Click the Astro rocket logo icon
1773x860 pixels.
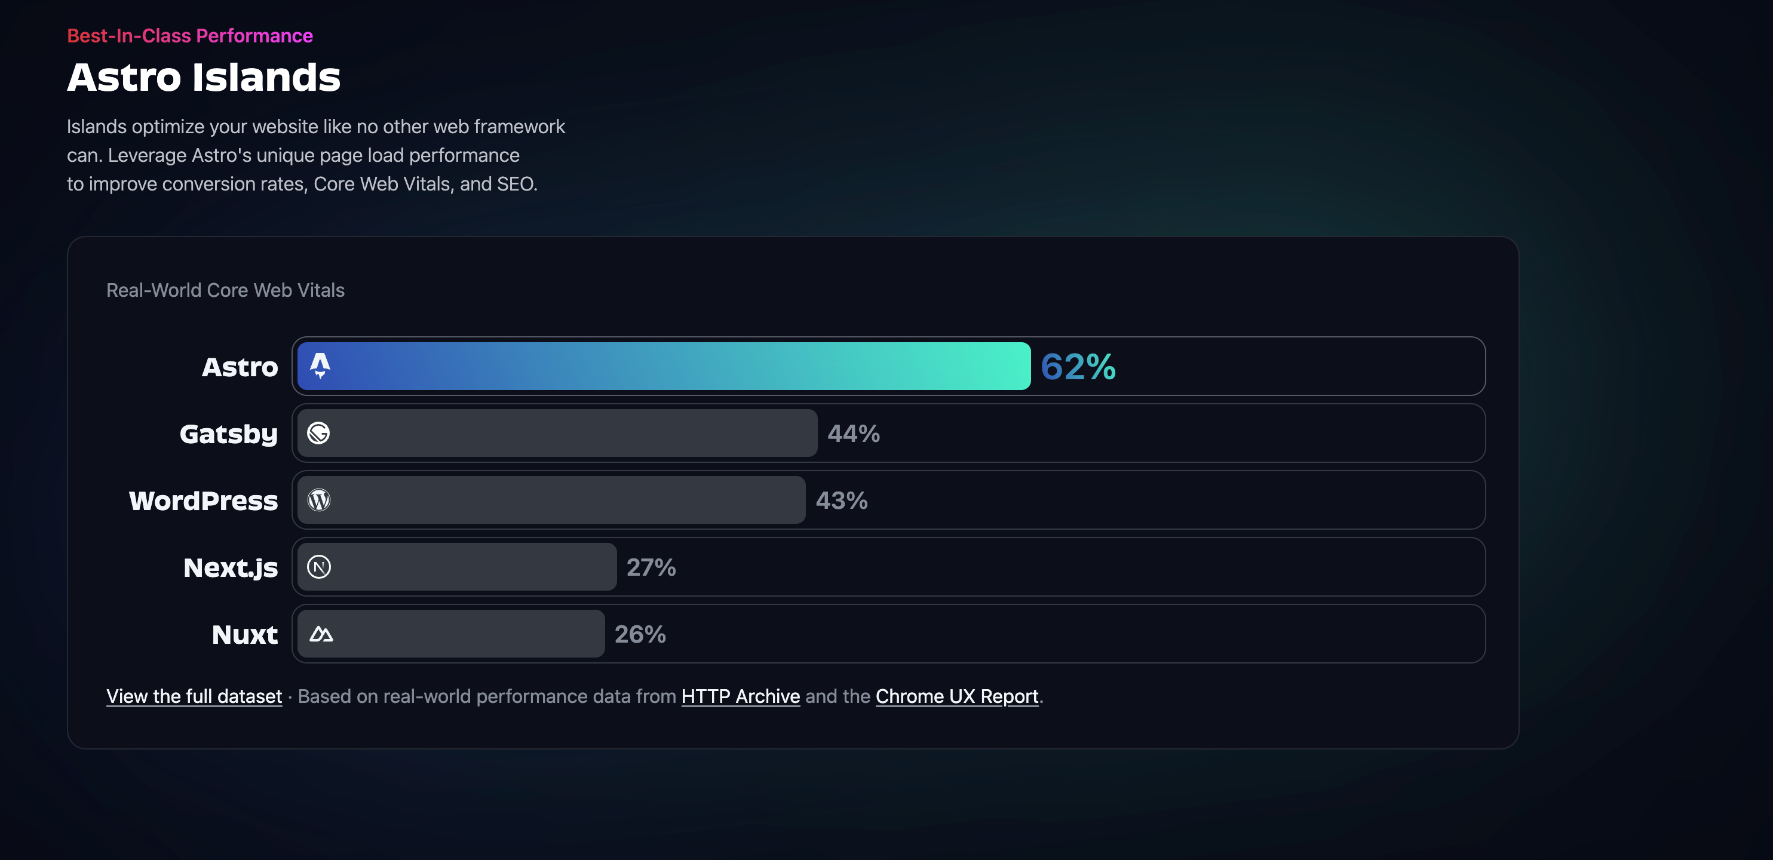(320, 365)
